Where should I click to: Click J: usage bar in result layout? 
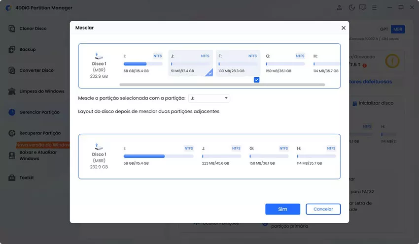(221, 156)
